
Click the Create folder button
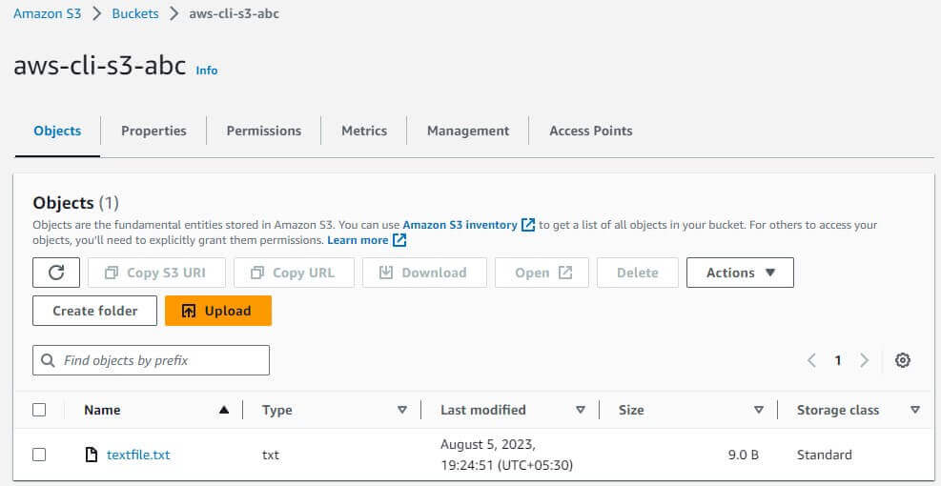tap(94, 311)
